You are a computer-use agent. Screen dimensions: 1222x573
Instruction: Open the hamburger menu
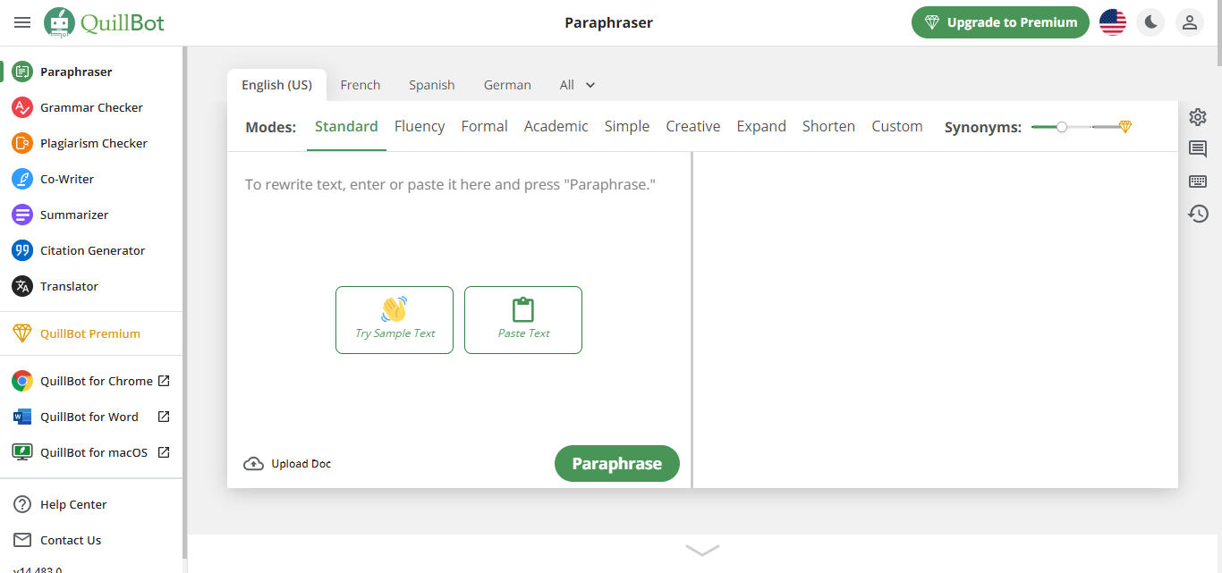(22, 22)
